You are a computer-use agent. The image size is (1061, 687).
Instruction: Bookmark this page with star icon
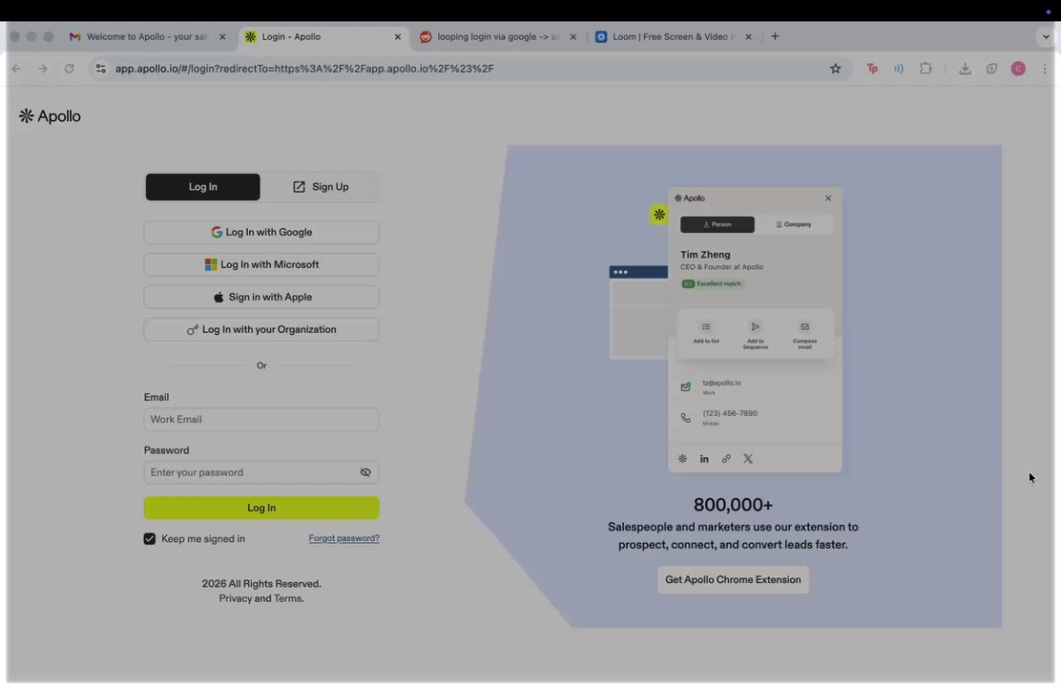(835, 69)
